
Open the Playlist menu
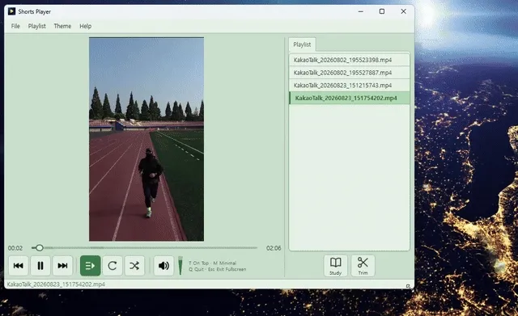point(37,26)
